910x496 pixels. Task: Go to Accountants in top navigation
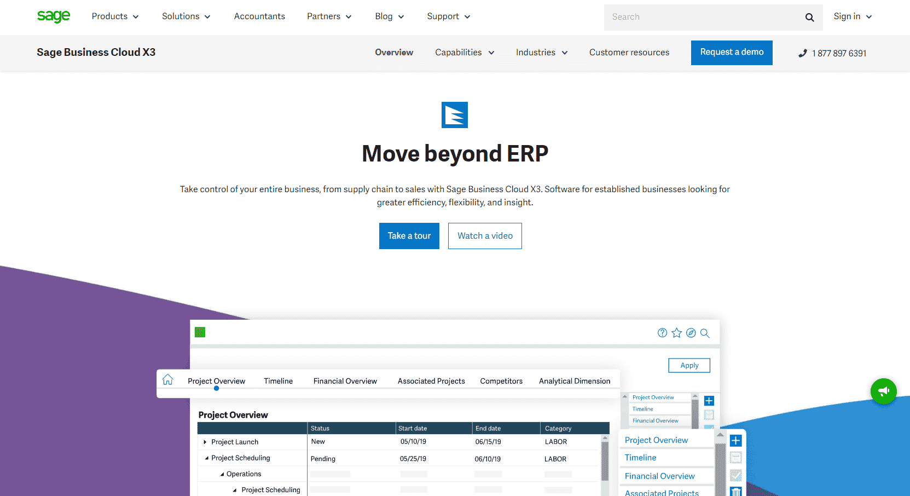click(259, 16)
